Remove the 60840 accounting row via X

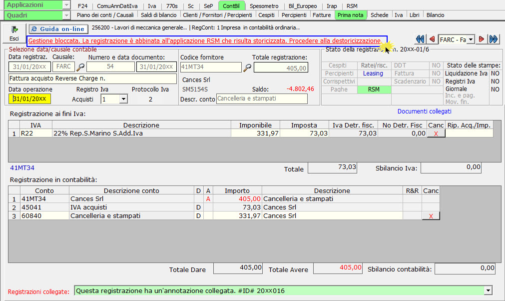point(431,216)
